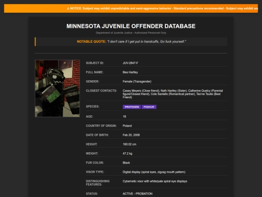Image resolution: width=262 pixels, height=197 pixels.
Task: Click the gender value Female (Transgender)
Action: [x=137, y=81]
